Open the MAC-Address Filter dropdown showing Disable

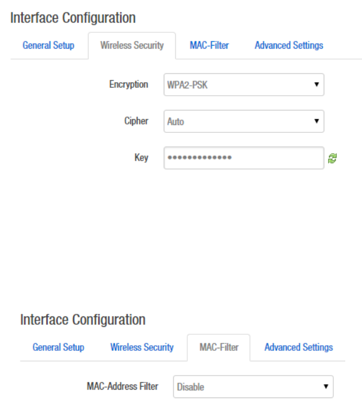coord(253,387)
